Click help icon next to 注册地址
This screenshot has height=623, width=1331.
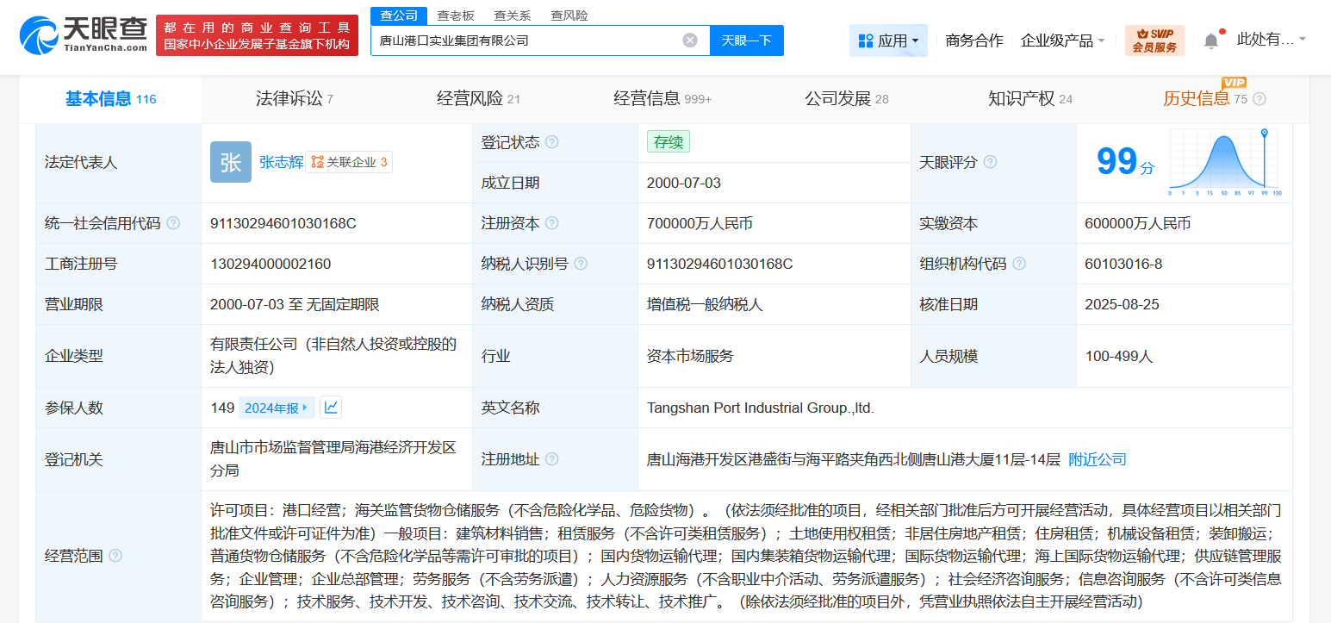(x=551, y=459)
